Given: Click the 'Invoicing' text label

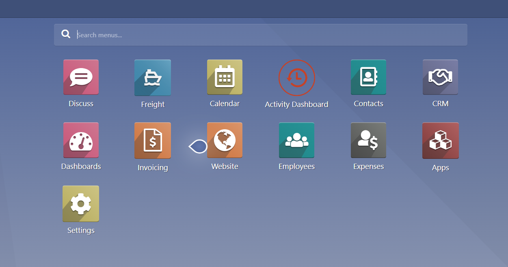Looking at the screenshot, I should coord(153,168).
